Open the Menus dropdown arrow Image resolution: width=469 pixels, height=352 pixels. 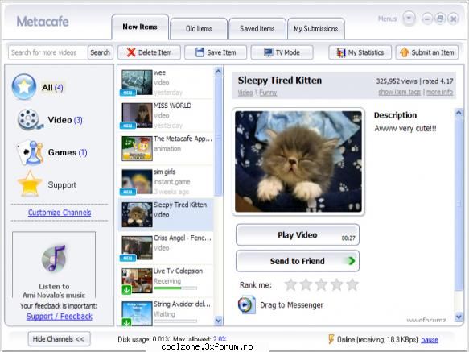[409, 19]
